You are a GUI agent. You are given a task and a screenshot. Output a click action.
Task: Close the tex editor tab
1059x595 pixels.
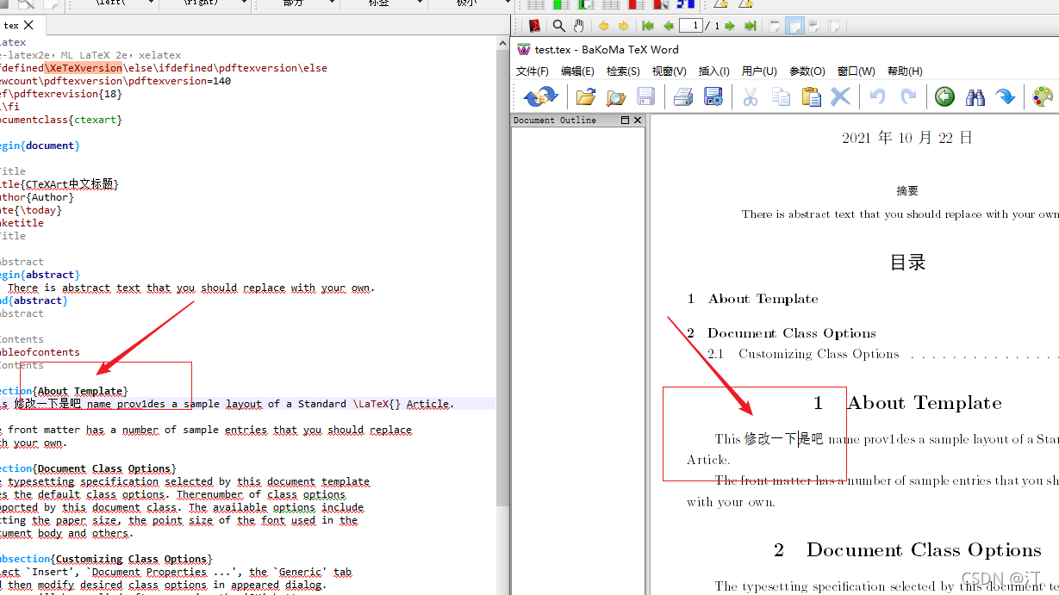pyautogui.click(x=28, y=25)
